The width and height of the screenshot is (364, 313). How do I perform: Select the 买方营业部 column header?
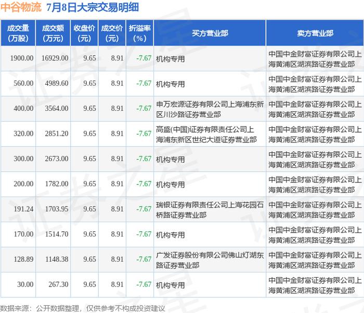click(x=210, y=33)
